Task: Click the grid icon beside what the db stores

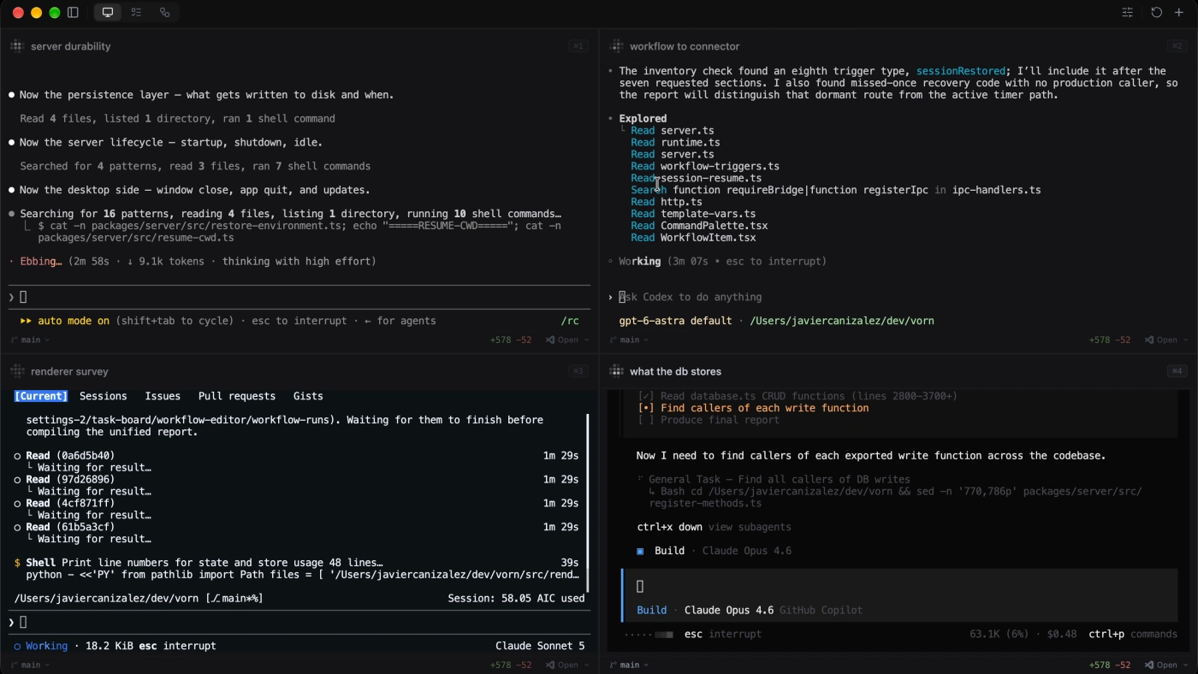Action: click(x=615, y=371)
